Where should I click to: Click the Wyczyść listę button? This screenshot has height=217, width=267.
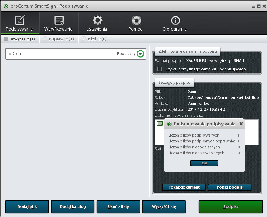[x=164, y=207]
